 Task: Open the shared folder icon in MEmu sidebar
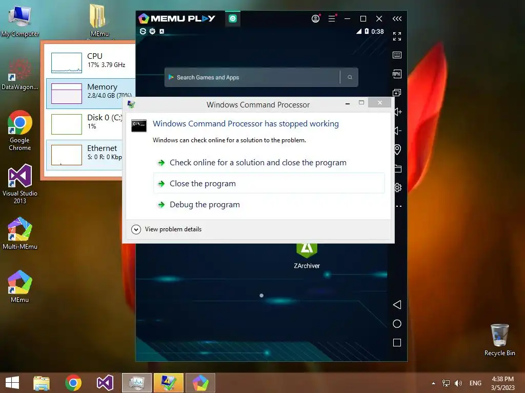tap(398, 168)
